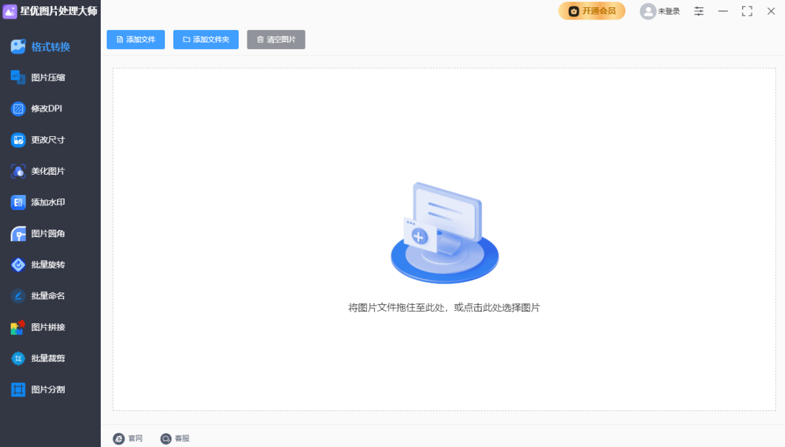Image resolution: width=785 pixels, height=447 pixels.
Task: Switch to the 图片拼接 tab
Action: pyautogui.click(x=50, y=327)
